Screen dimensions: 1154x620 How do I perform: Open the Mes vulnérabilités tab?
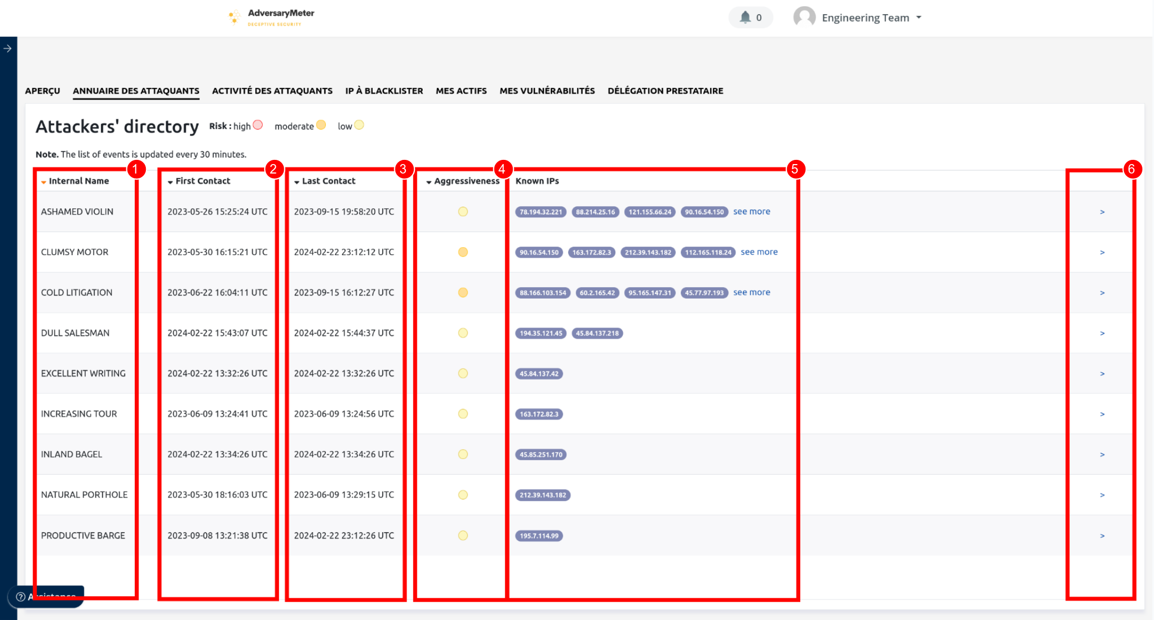click(x=547, y=91)
